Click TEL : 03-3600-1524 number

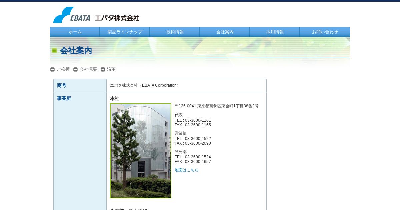coord(193,157)
